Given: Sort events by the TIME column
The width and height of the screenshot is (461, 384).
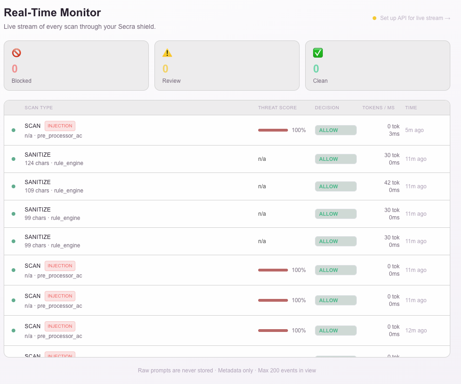Looking at the screenshot, I should pos(411,107).
